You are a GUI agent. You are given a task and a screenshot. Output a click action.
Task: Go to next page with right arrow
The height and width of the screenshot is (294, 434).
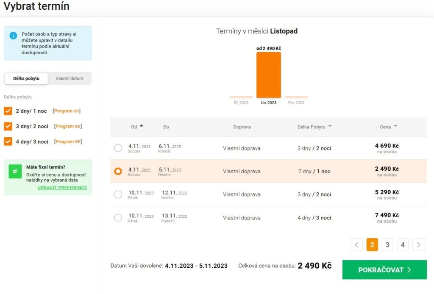coord(418,244)
